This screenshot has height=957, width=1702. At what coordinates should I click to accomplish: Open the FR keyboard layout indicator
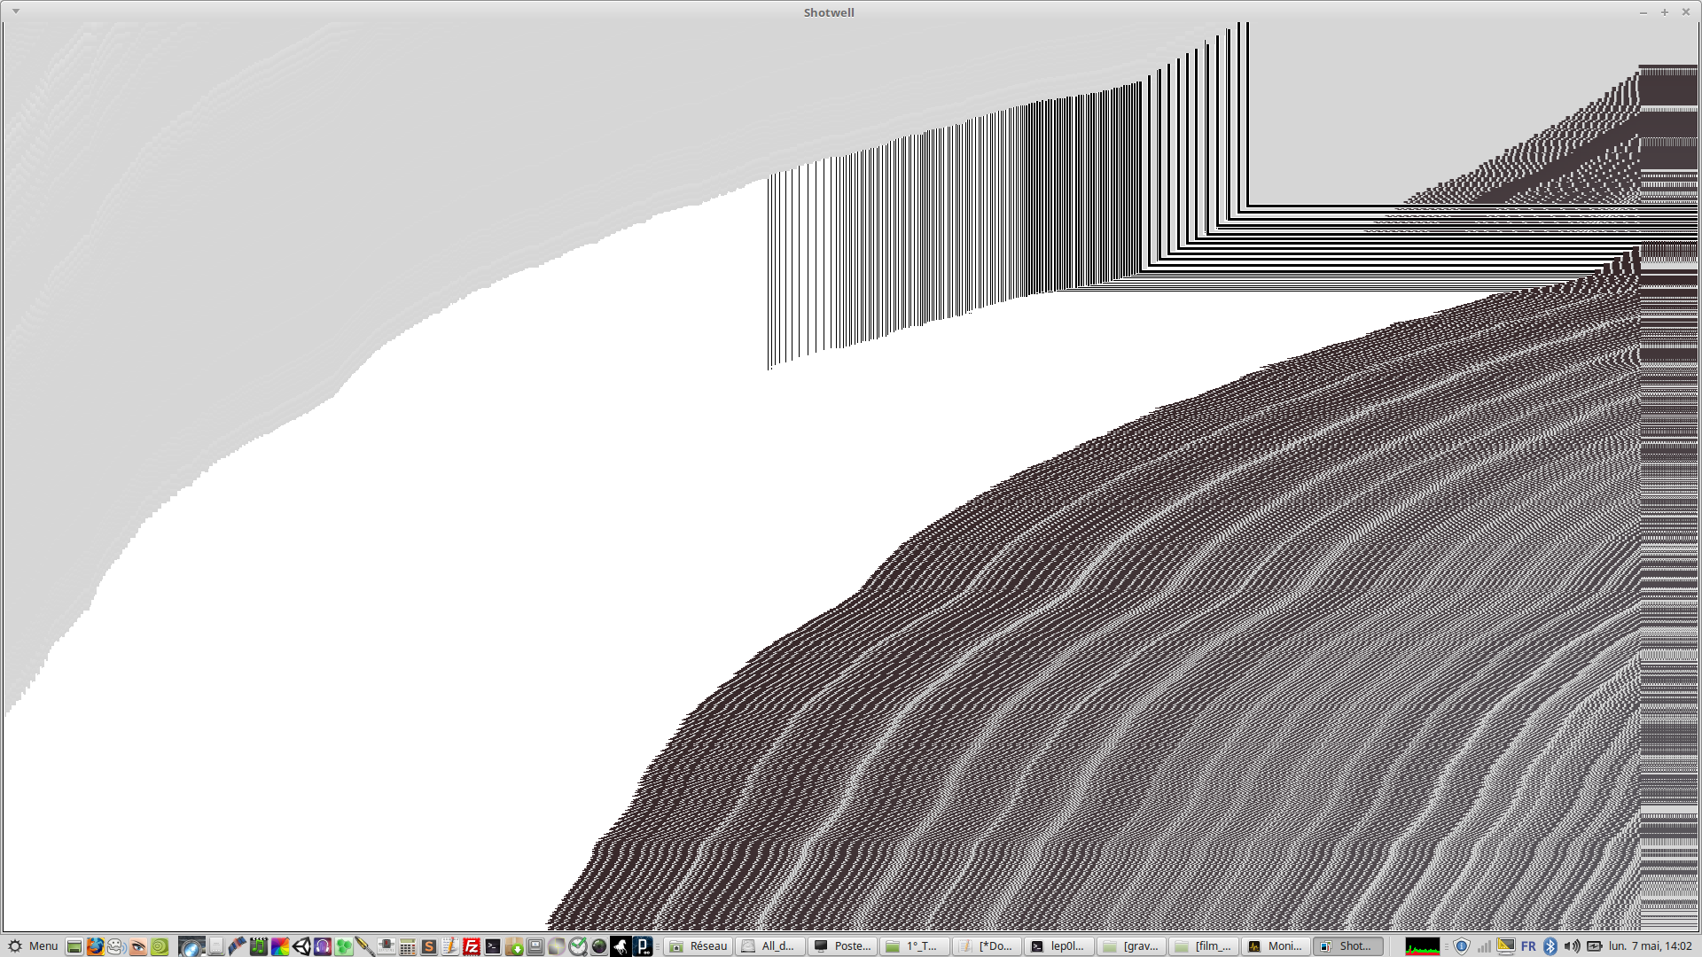coord(1528,946)
